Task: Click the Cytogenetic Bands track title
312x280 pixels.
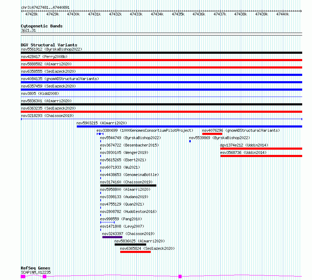Action: pyautogui.click(x=42, y=26)
